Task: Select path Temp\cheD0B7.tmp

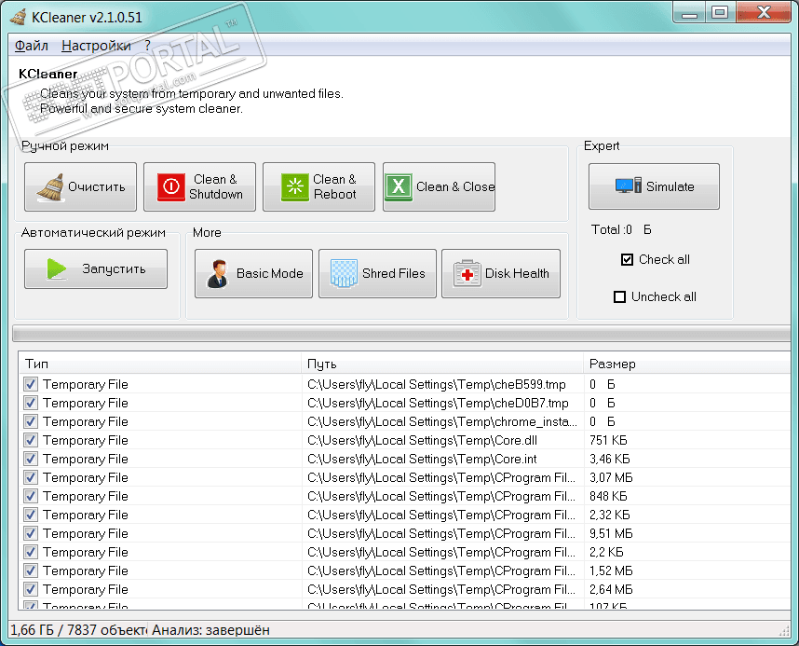Action: [x=438, y=403]
